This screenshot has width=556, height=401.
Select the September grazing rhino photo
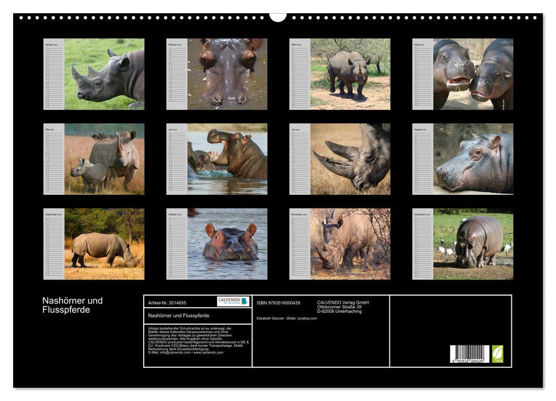coord(104,243)
